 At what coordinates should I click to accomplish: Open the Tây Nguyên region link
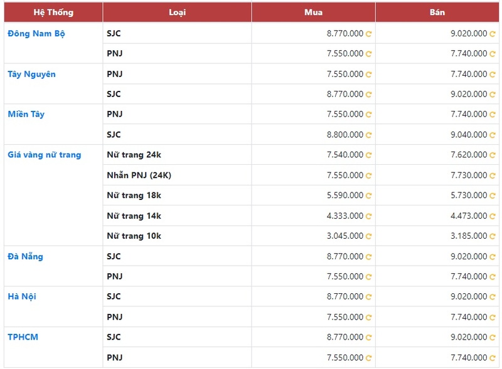click(32, 74)
